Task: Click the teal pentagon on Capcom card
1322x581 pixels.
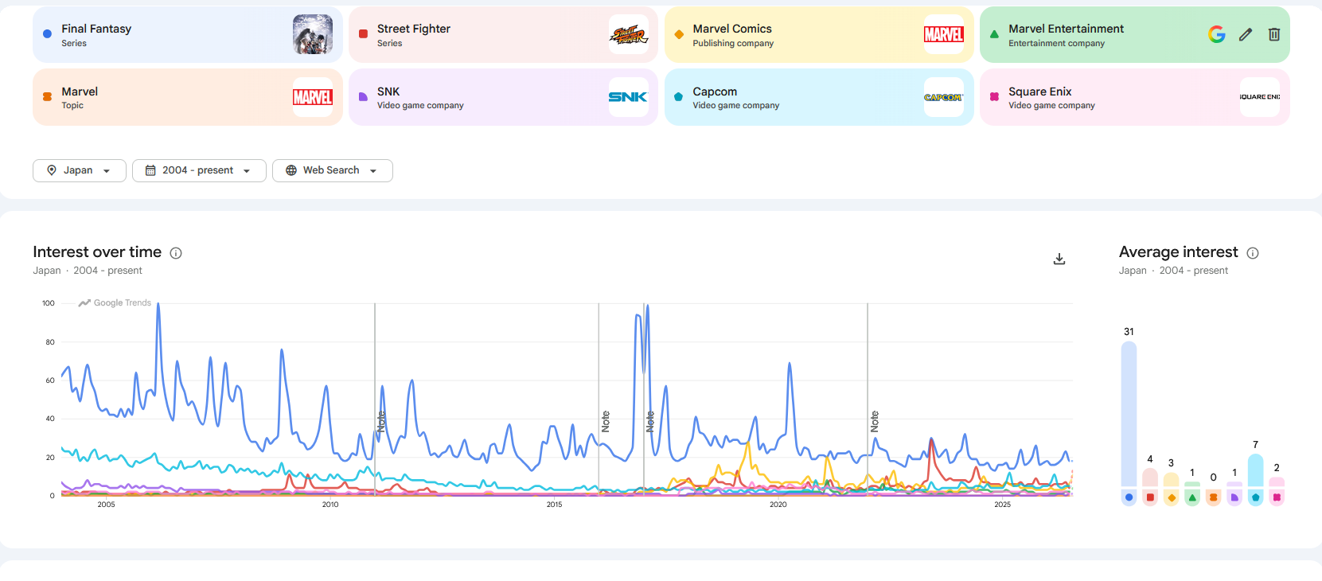Action: pyautogui.click(x=679, y=97)
